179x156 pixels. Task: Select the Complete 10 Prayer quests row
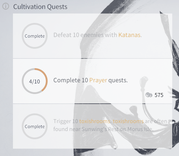(x=93, y=81)
